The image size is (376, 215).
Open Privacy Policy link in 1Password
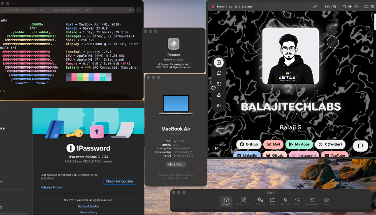(x=88, y=213)
